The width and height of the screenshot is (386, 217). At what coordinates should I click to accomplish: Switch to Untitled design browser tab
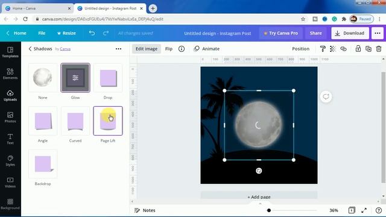(x=110, y=8)
